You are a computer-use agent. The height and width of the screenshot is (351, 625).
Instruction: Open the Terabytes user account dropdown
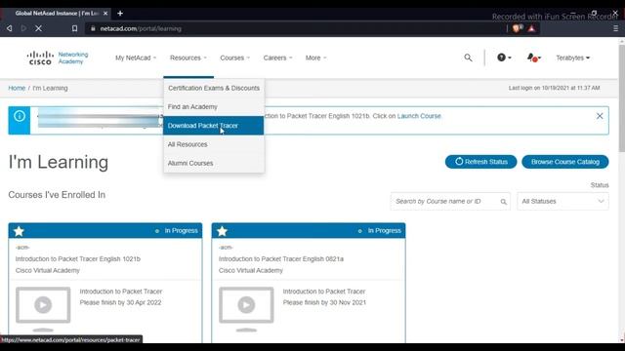pos(573,58)
